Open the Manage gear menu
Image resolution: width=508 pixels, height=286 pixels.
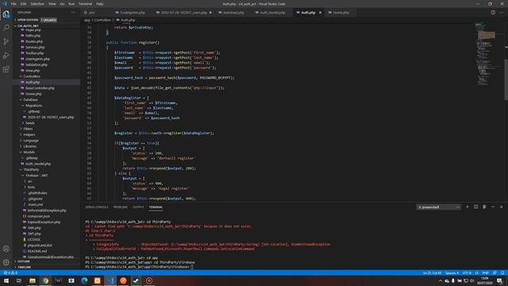click(x=6, y=262)
